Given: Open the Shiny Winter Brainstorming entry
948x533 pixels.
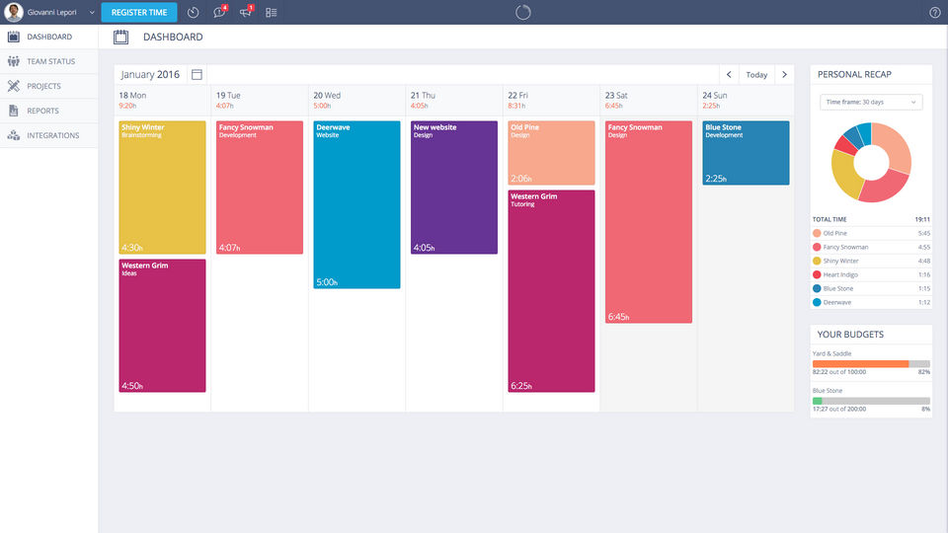Looking at the screenshot, I should tap(162, 188).
